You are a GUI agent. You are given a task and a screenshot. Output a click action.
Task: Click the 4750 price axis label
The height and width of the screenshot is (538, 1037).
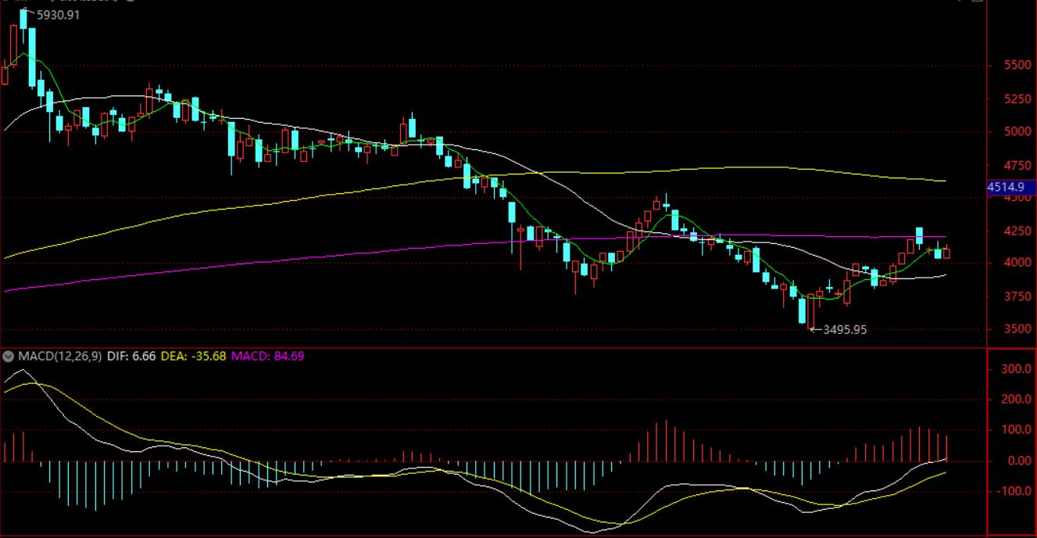click(x=1017, y=165)
